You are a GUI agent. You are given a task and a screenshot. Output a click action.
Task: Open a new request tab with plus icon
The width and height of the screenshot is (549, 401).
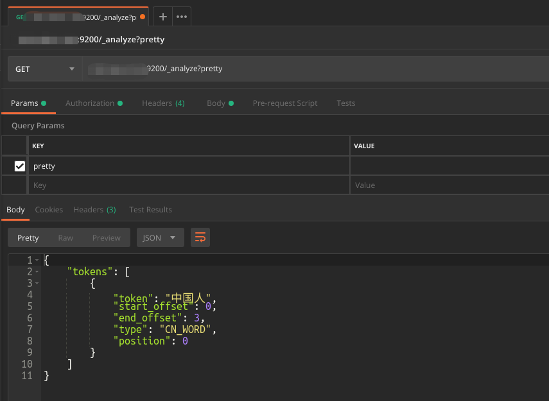[163, 17]
